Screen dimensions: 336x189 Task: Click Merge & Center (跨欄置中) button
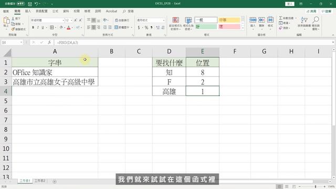122,27
